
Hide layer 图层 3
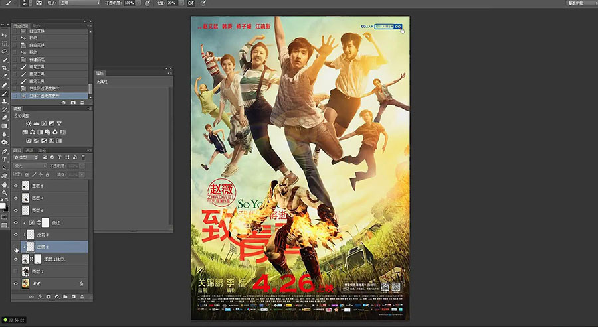coord(16,235)
